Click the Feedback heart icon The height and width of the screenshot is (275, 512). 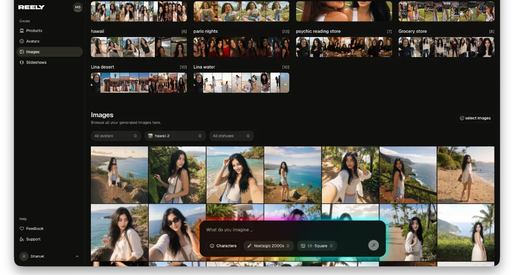point(22,229)
